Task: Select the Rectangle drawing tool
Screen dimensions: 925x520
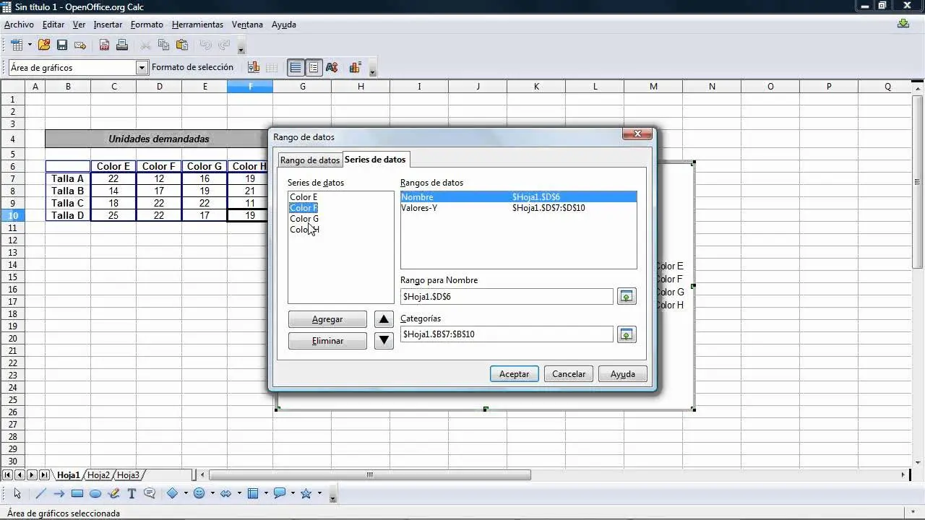Action: pos(77,494)
